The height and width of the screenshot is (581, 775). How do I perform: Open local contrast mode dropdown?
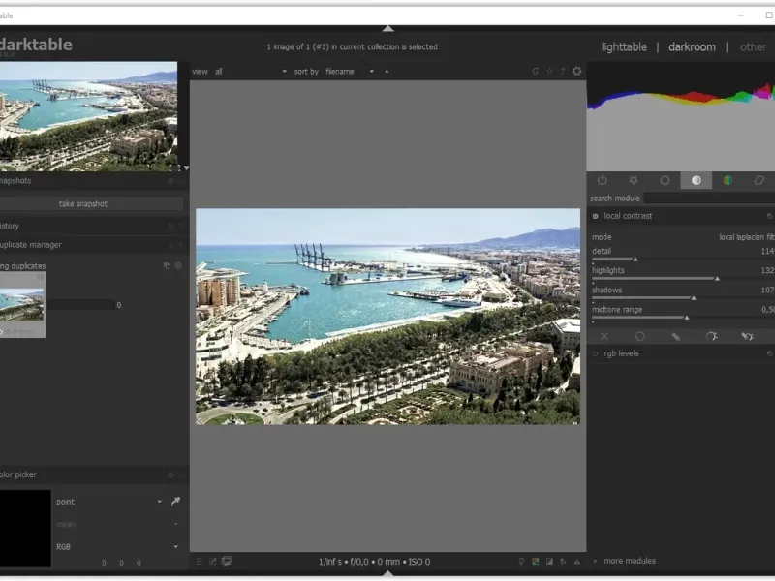tap(683, 237)
